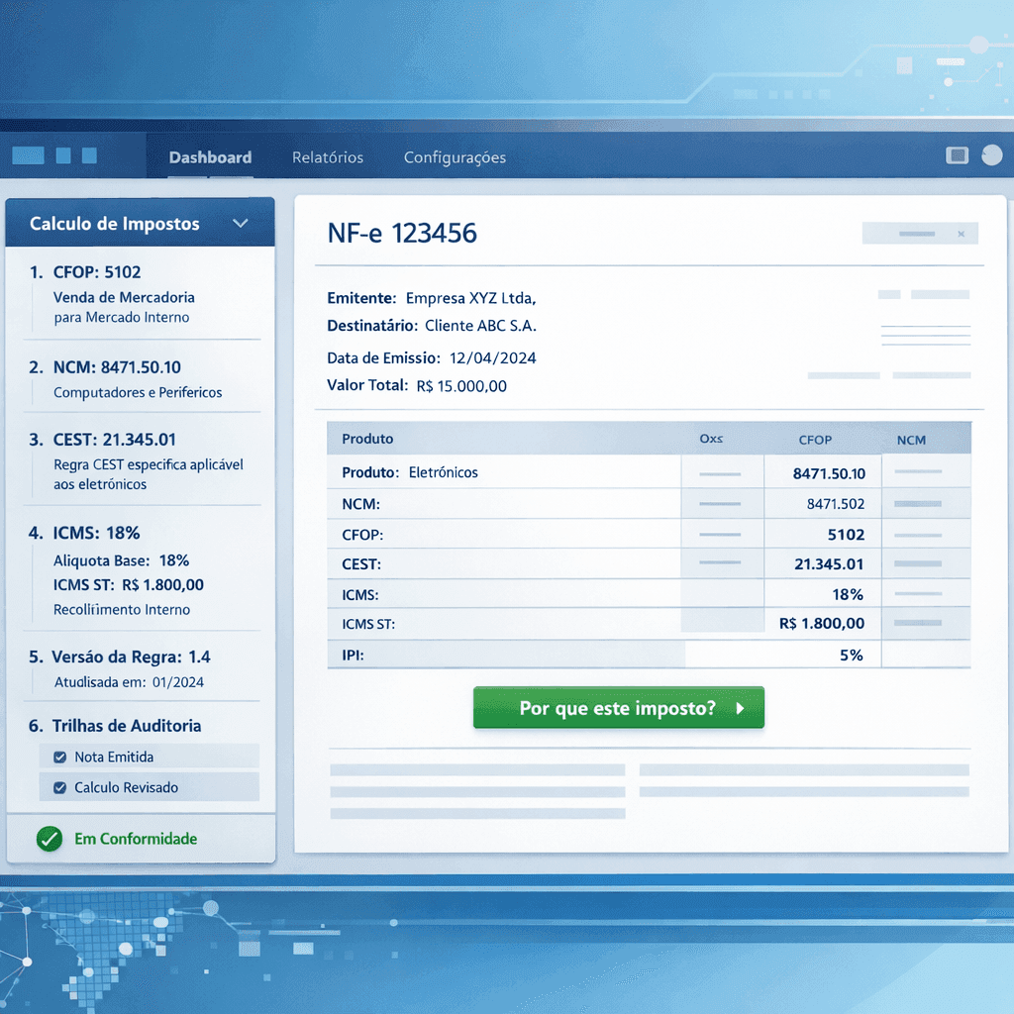This screenshot has height=1014, width=1014.
Task: Toggle the Calculo Revisado checkbox
Action: coord(60,787)
